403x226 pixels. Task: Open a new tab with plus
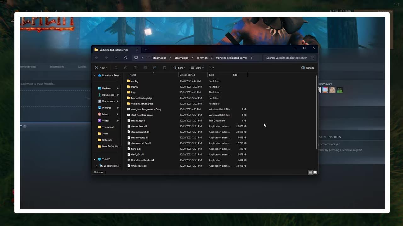(x=146, y=50)
